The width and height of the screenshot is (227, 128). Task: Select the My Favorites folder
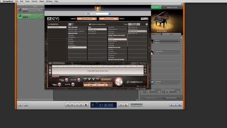tap(57, 27)
